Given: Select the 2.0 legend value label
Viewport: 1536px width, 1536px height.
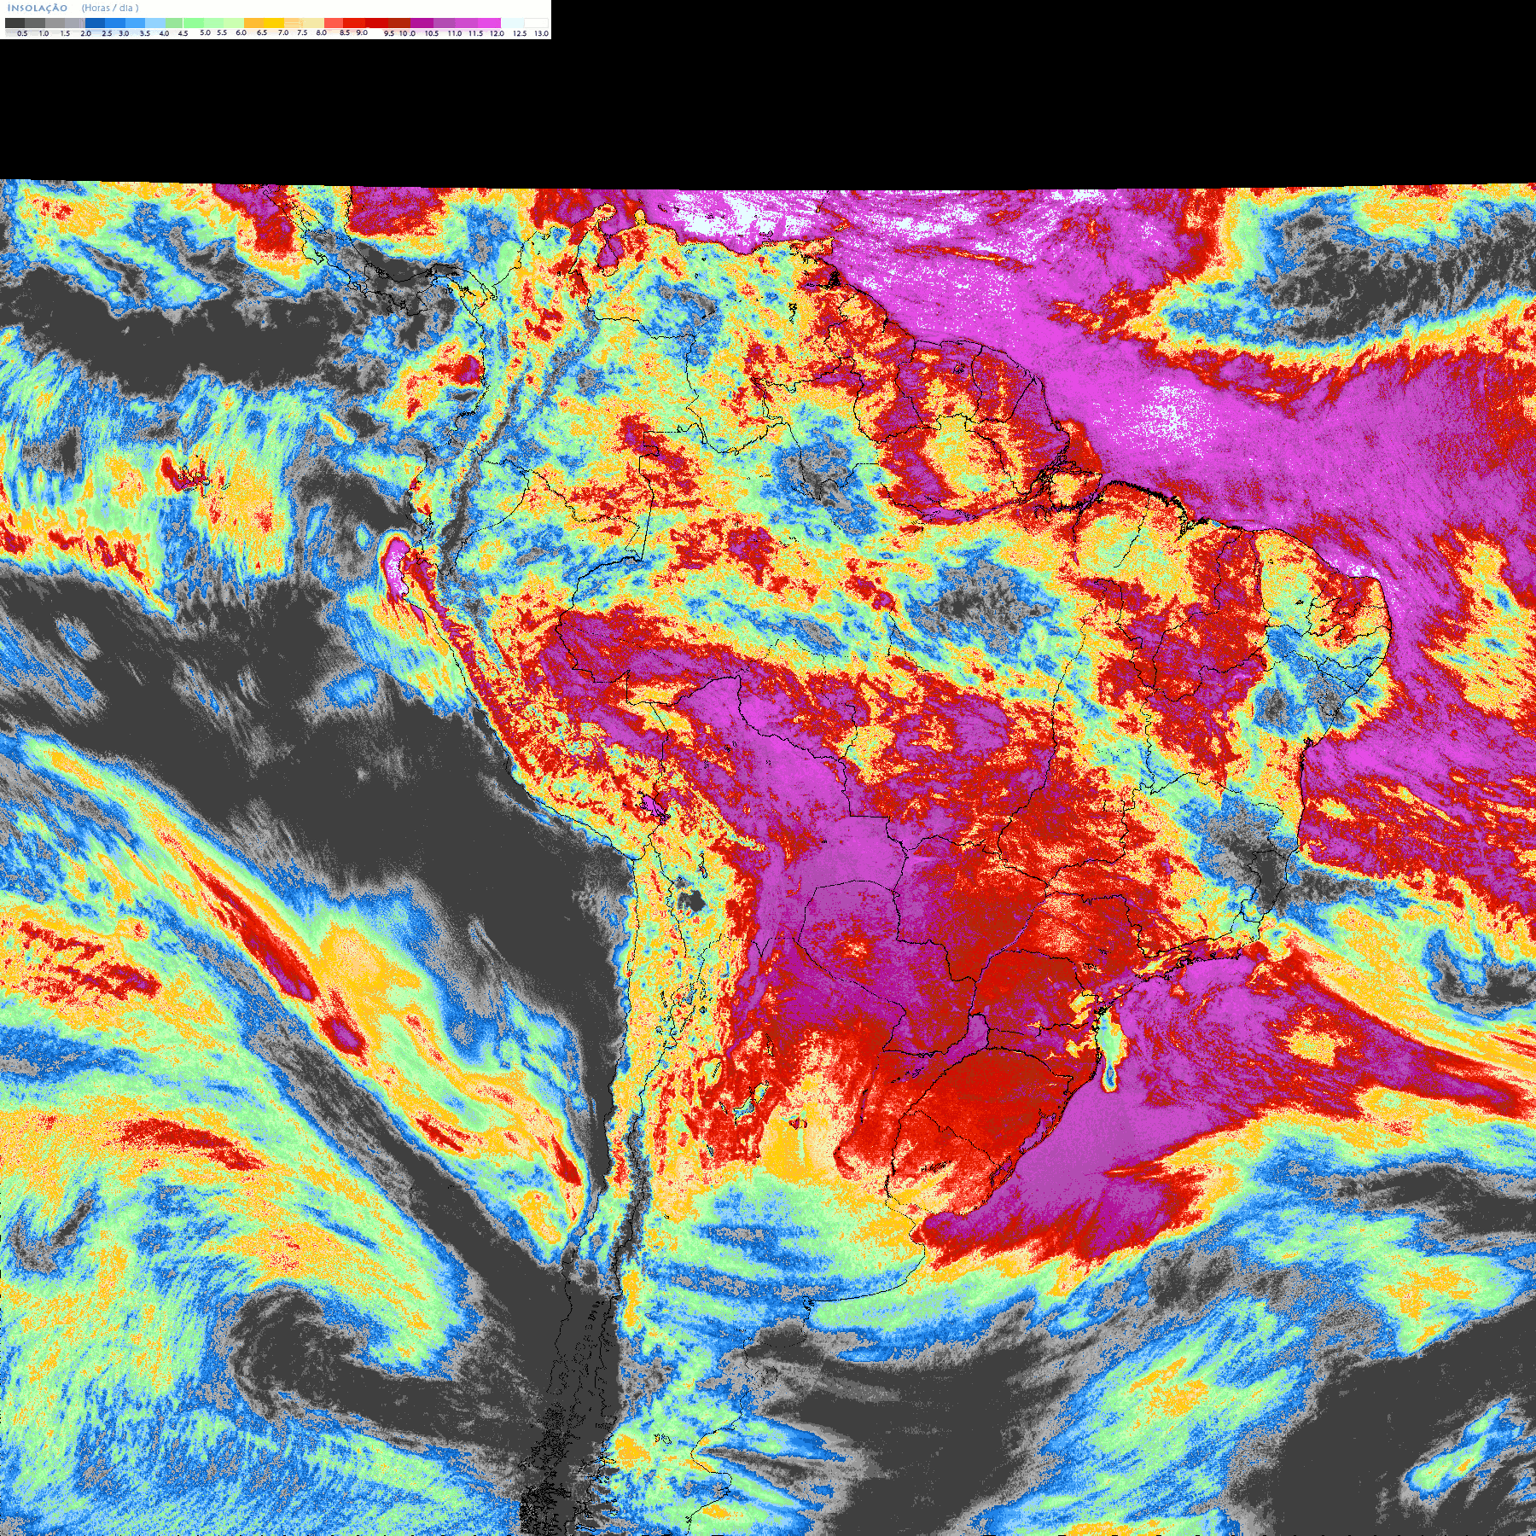Looking at the screenshot, I should (x=86, y=33).
